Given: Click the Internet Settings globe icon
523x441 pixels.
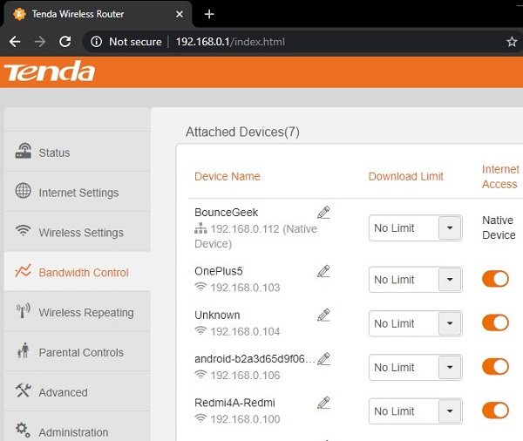Looking at the screenshot, I should (23, 191).
